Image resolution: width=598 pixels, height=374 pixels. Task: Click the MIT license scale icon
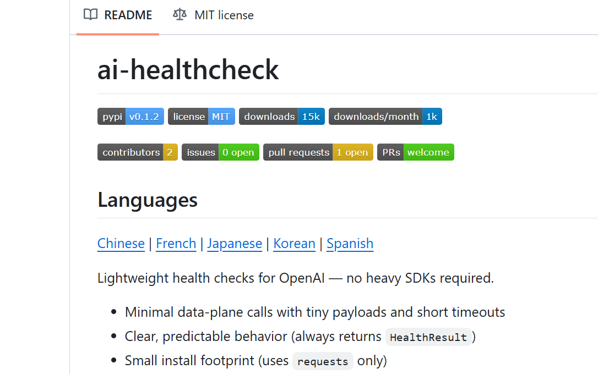pos(180,15)
